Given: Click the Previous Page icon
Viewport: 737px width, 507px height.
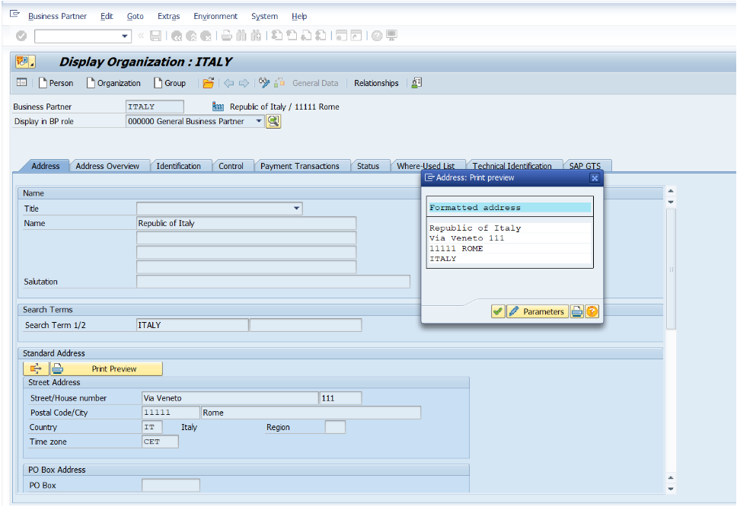Looking at the screenshot, I should (292, 36).
